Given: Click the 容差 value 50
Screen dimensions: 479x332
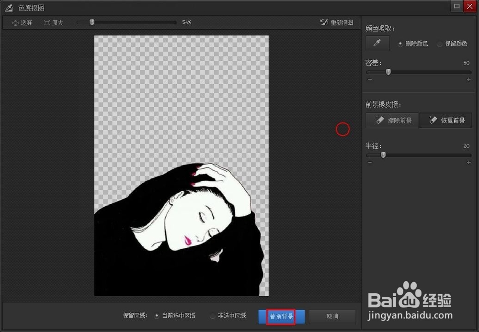Looking at the screenshot, I should point(466,63).
